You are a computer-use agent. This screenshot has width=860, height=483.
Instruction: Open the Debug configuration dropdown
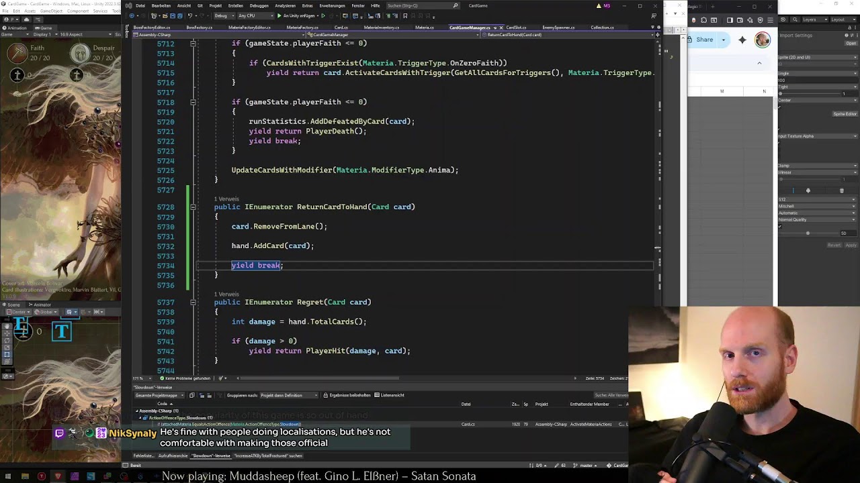(223, 15)
